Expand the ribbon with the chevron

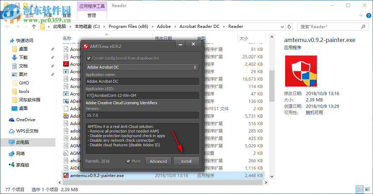pyautogui.click(x=361, y=16)
